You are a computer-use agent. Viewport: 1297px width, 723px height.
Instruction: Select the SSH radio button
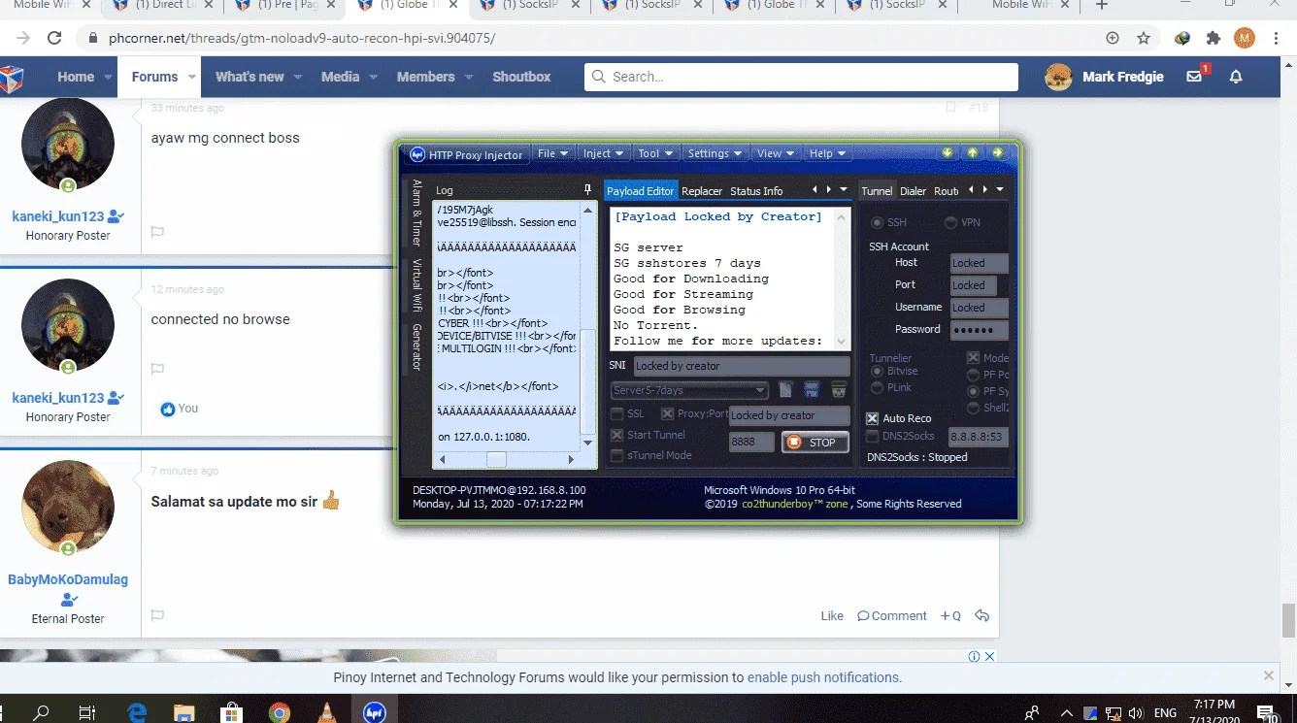coord(878,222)
